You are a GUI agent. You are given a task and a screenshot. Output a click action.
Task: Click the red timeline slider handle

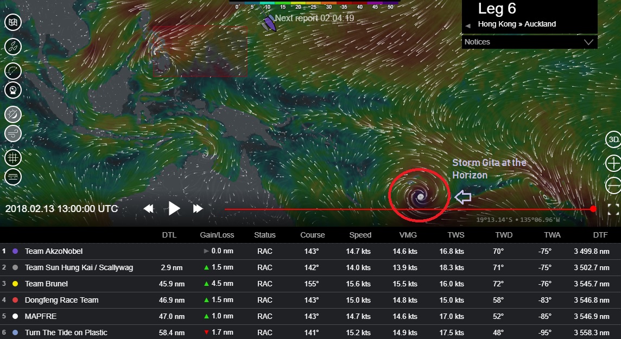point(593,209)
